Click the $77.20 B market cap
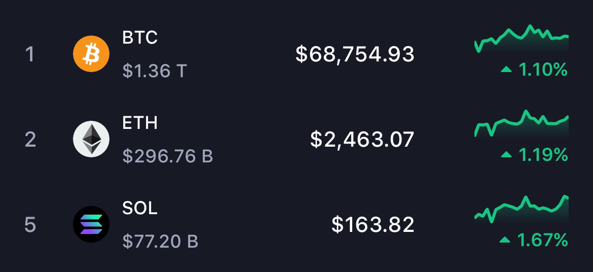This screenshot has height=272, width=593. [x=160, y=242]
